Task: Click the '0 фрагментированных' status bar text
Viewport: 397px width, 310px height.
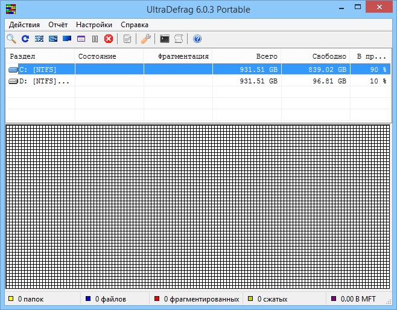Action: point(202,299)
